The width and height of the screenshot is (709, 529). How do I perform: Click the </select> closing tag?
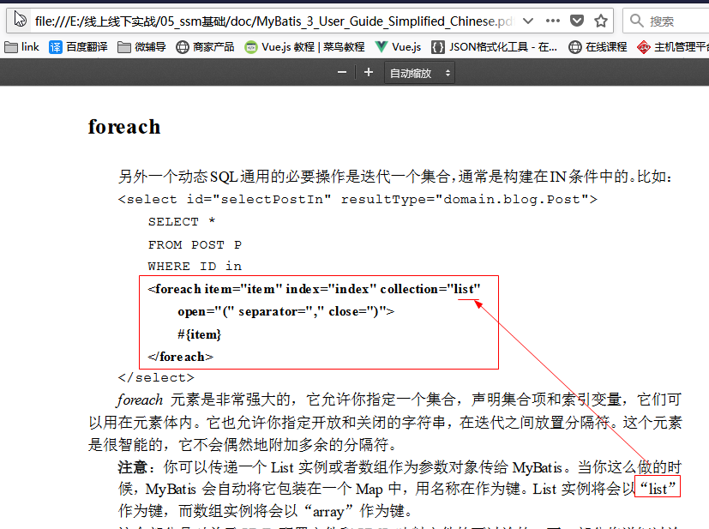pyautogui.click(x=156, y=377)
